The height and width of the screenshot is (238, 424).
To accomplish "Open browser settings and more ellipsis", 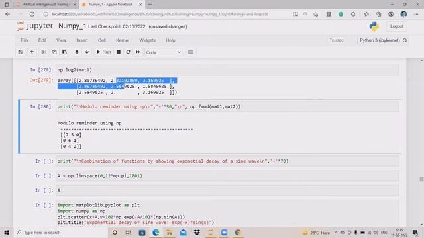I will 416,14.
